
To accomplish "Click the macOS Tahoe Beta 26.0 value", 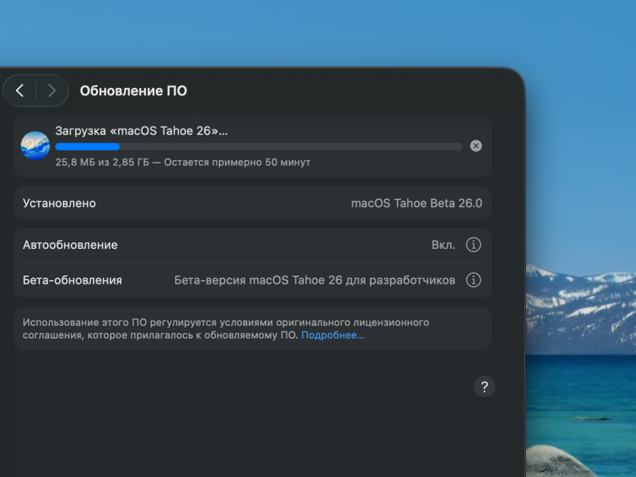I will point(417,203).
